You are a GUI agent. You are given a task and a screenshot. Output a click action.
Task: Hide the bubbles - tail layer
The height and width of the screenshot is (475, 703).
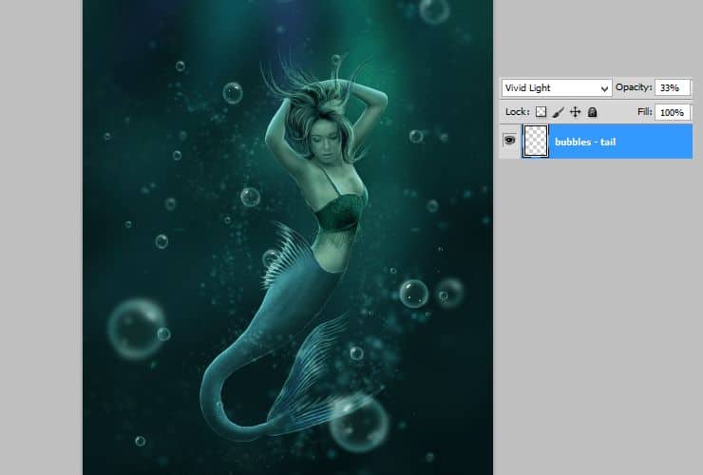[x=509, y=141]
